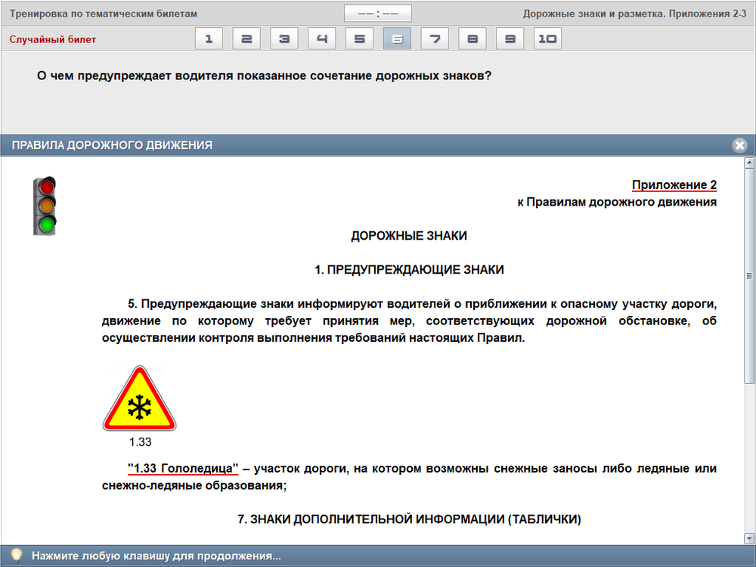Click the '1.33 Гололедица' link
The height and width of the screenshot is (567, 756).
point(182,469)
